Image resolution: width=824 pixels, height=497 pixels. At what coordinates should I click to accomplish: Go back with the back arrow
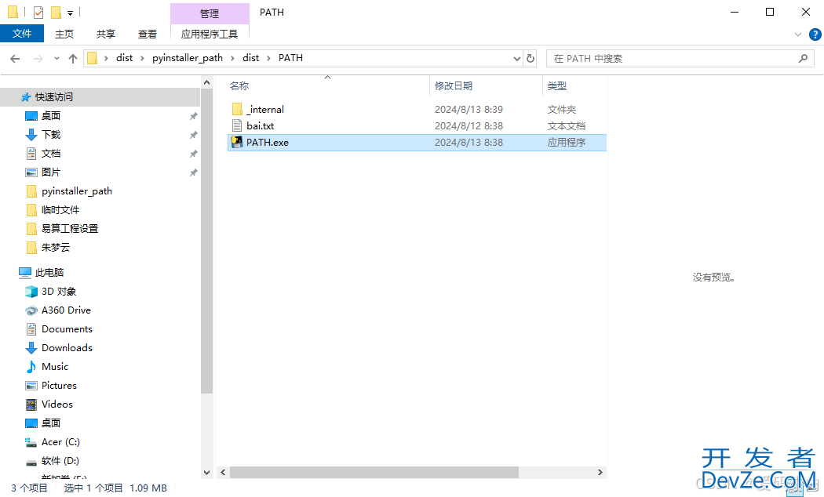pyautogui.click(x=15, y=59)
